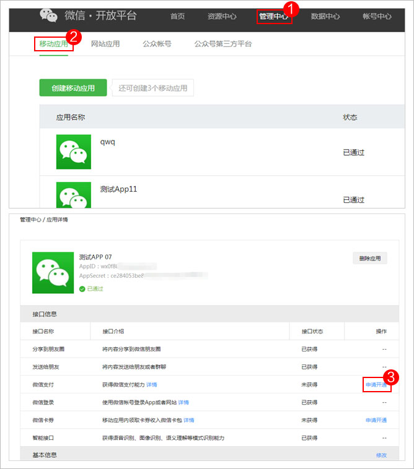Click the 创建移动应用 button

(x=73, y=88)
